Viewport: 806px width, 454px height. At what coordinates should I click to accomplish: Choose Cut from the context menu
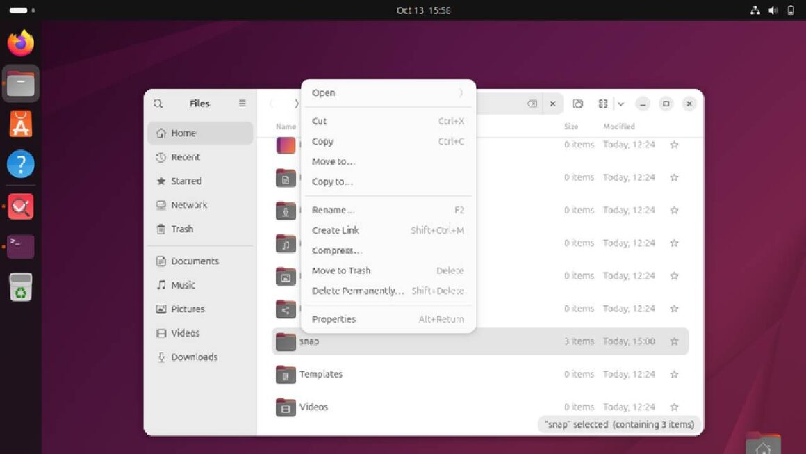[388, 122]
